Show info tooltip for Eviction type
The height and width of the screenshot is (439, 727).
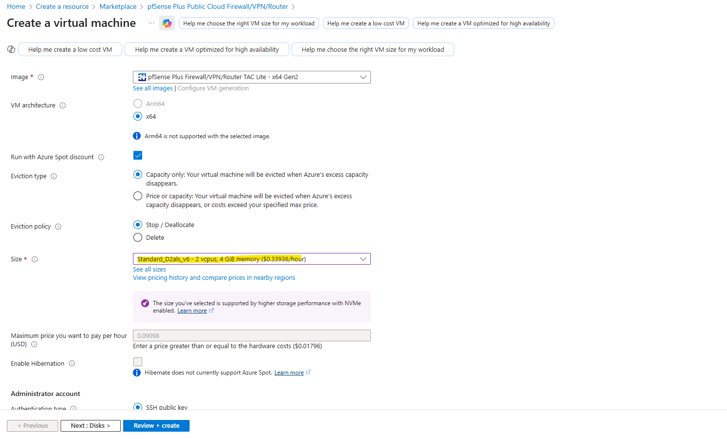click(x=54, y=176)
